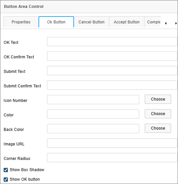Image resolution: width=178 pixels, height=184 pixels.
Task: Click Choose next to Back Color
Action: (158, 128)
